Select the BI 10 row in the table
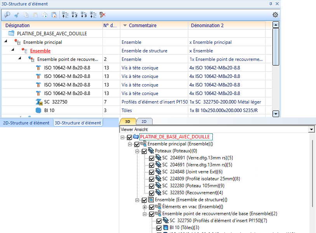The image size is (316, 233). pos(50,110)
